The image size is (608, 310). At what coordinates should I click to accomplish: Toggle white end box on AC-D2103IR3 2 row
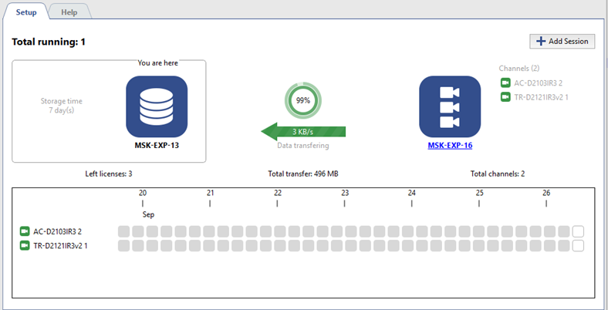click(x=578, y=231)
